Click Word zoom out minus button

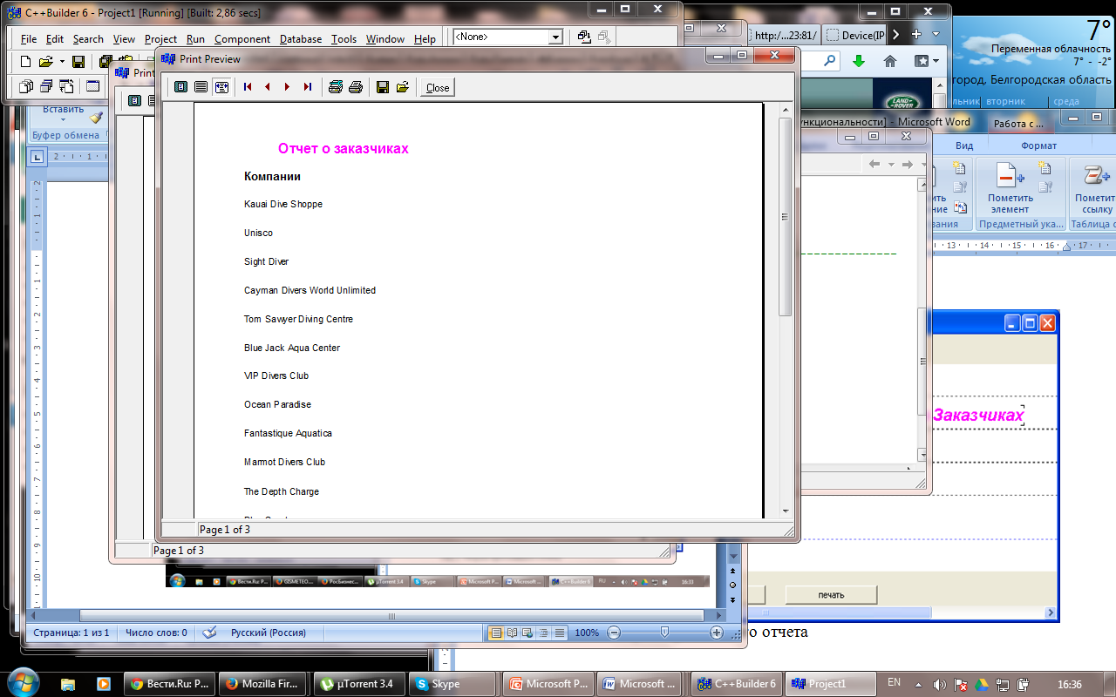(614, 633)
